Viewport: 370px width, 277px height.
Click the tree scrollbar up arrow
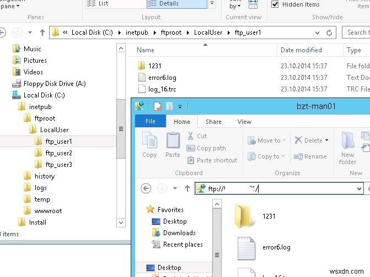coord(121,48)
